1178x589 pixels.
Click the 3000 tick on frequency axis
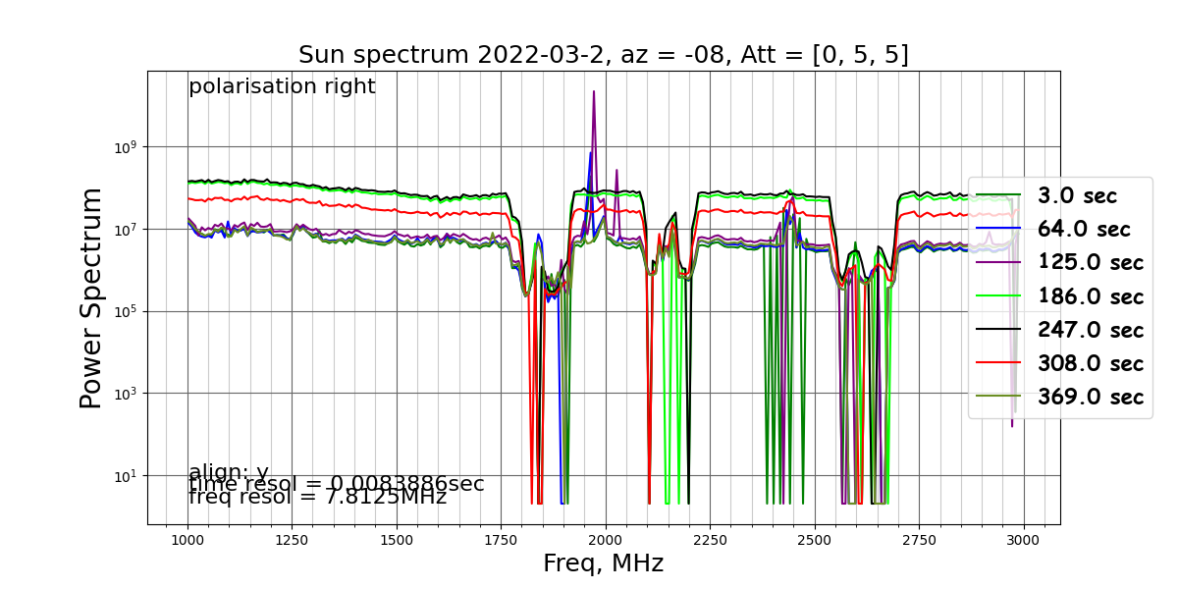(1023, 540)
